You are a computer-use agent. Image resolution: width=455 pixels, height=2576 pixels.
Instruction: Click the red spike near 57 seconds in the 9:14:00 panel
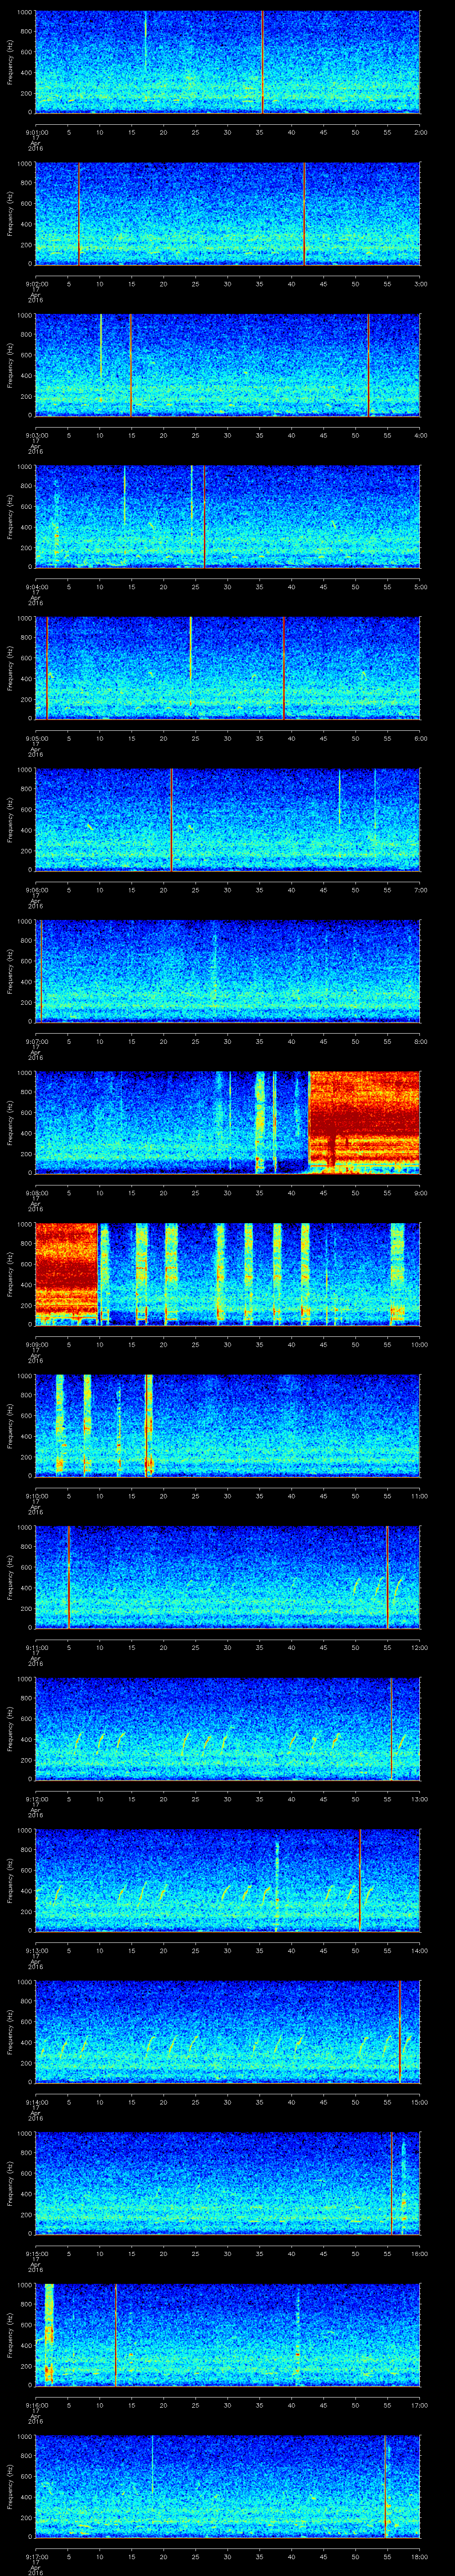(399, 2032)
